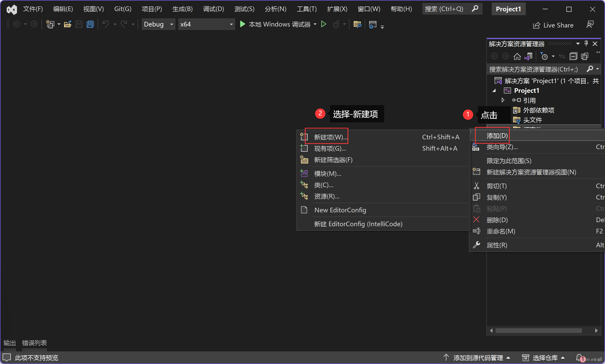Select 新建筛选器(F) in the submenu
The height and width of the screenshot is (364, 605).
click(383, 160)
